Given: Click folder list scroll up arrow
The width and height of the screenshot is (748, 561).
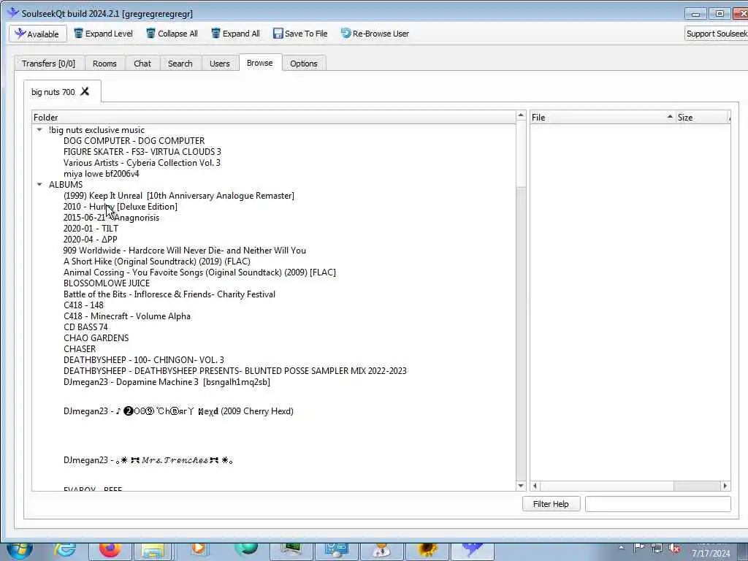Looking at the screenshot, I should tap(521, 115).
